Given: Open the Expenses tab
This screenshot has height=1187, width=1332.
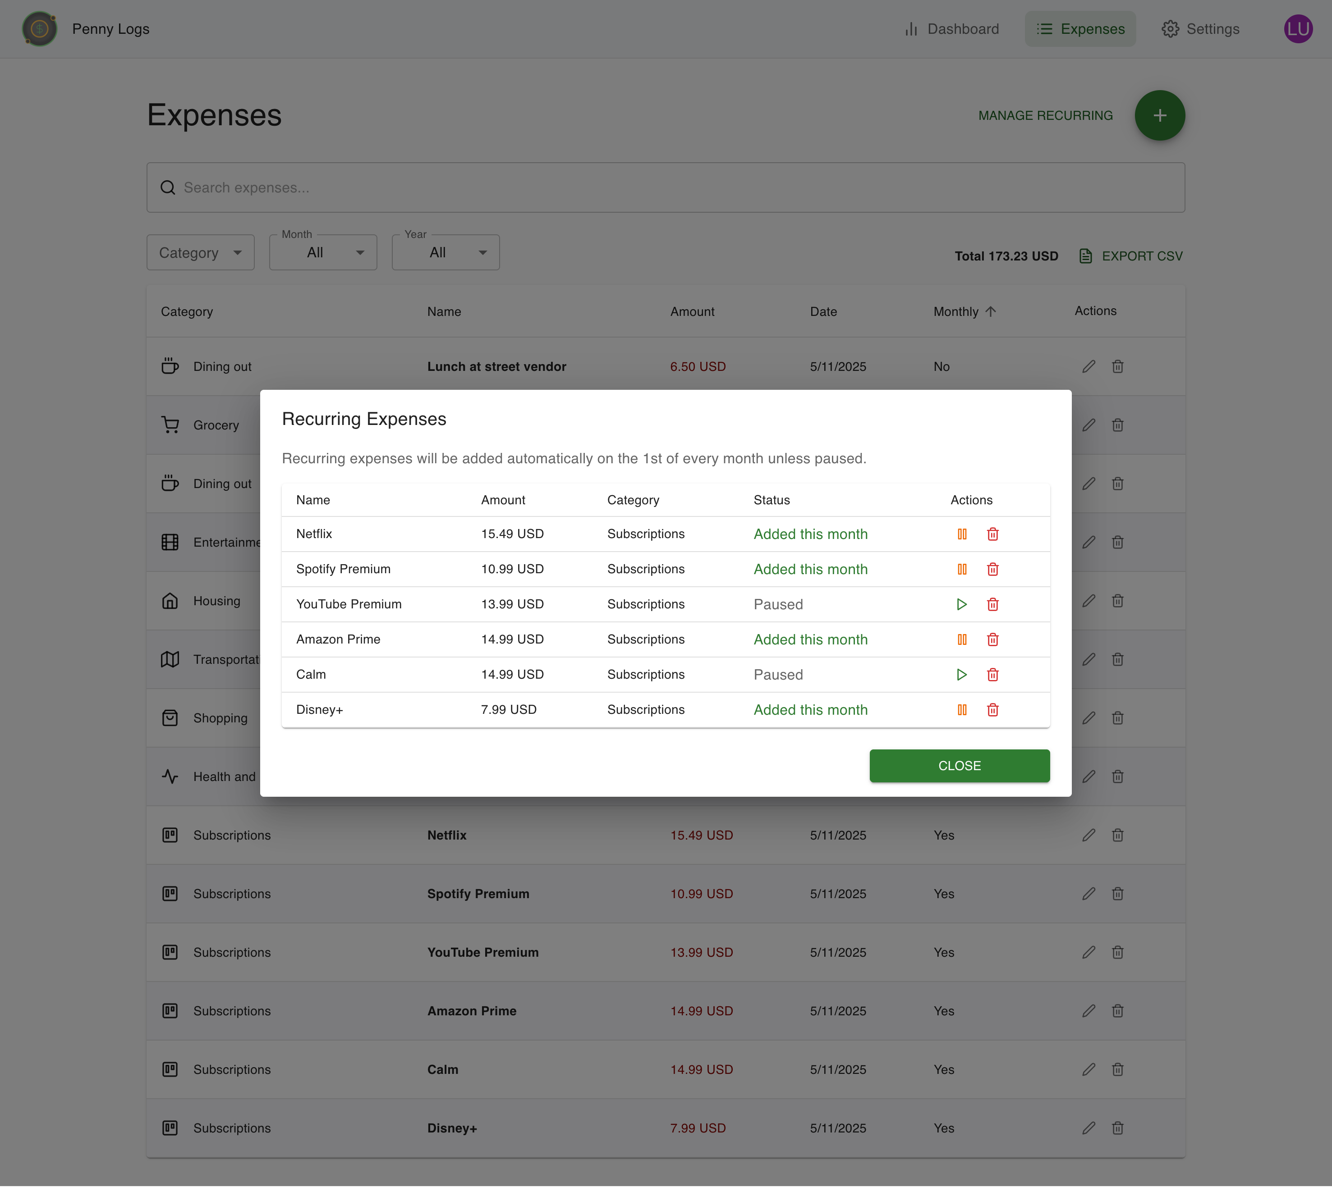Looking at the screenshot, I should [1080, 29].
